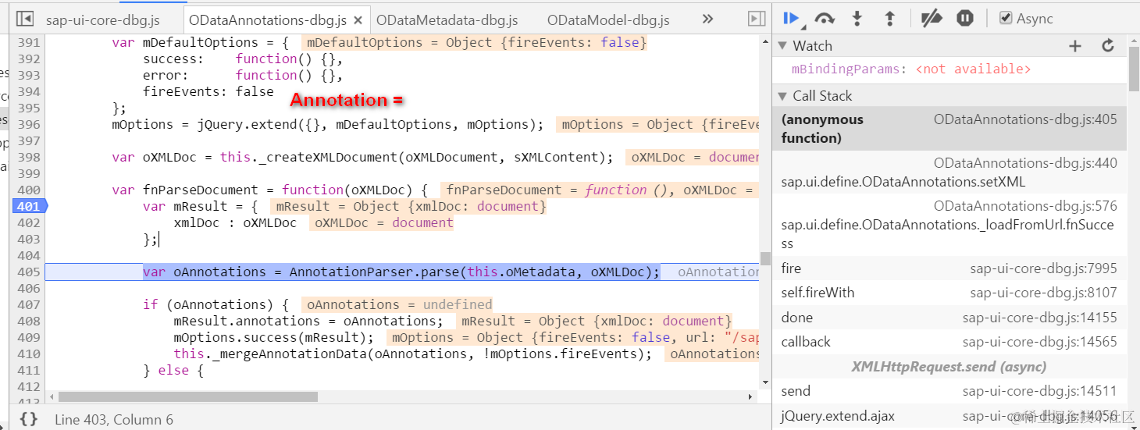
Task: Click the _mergeAnnotationData code line
Action: click(x=413, y=354)
